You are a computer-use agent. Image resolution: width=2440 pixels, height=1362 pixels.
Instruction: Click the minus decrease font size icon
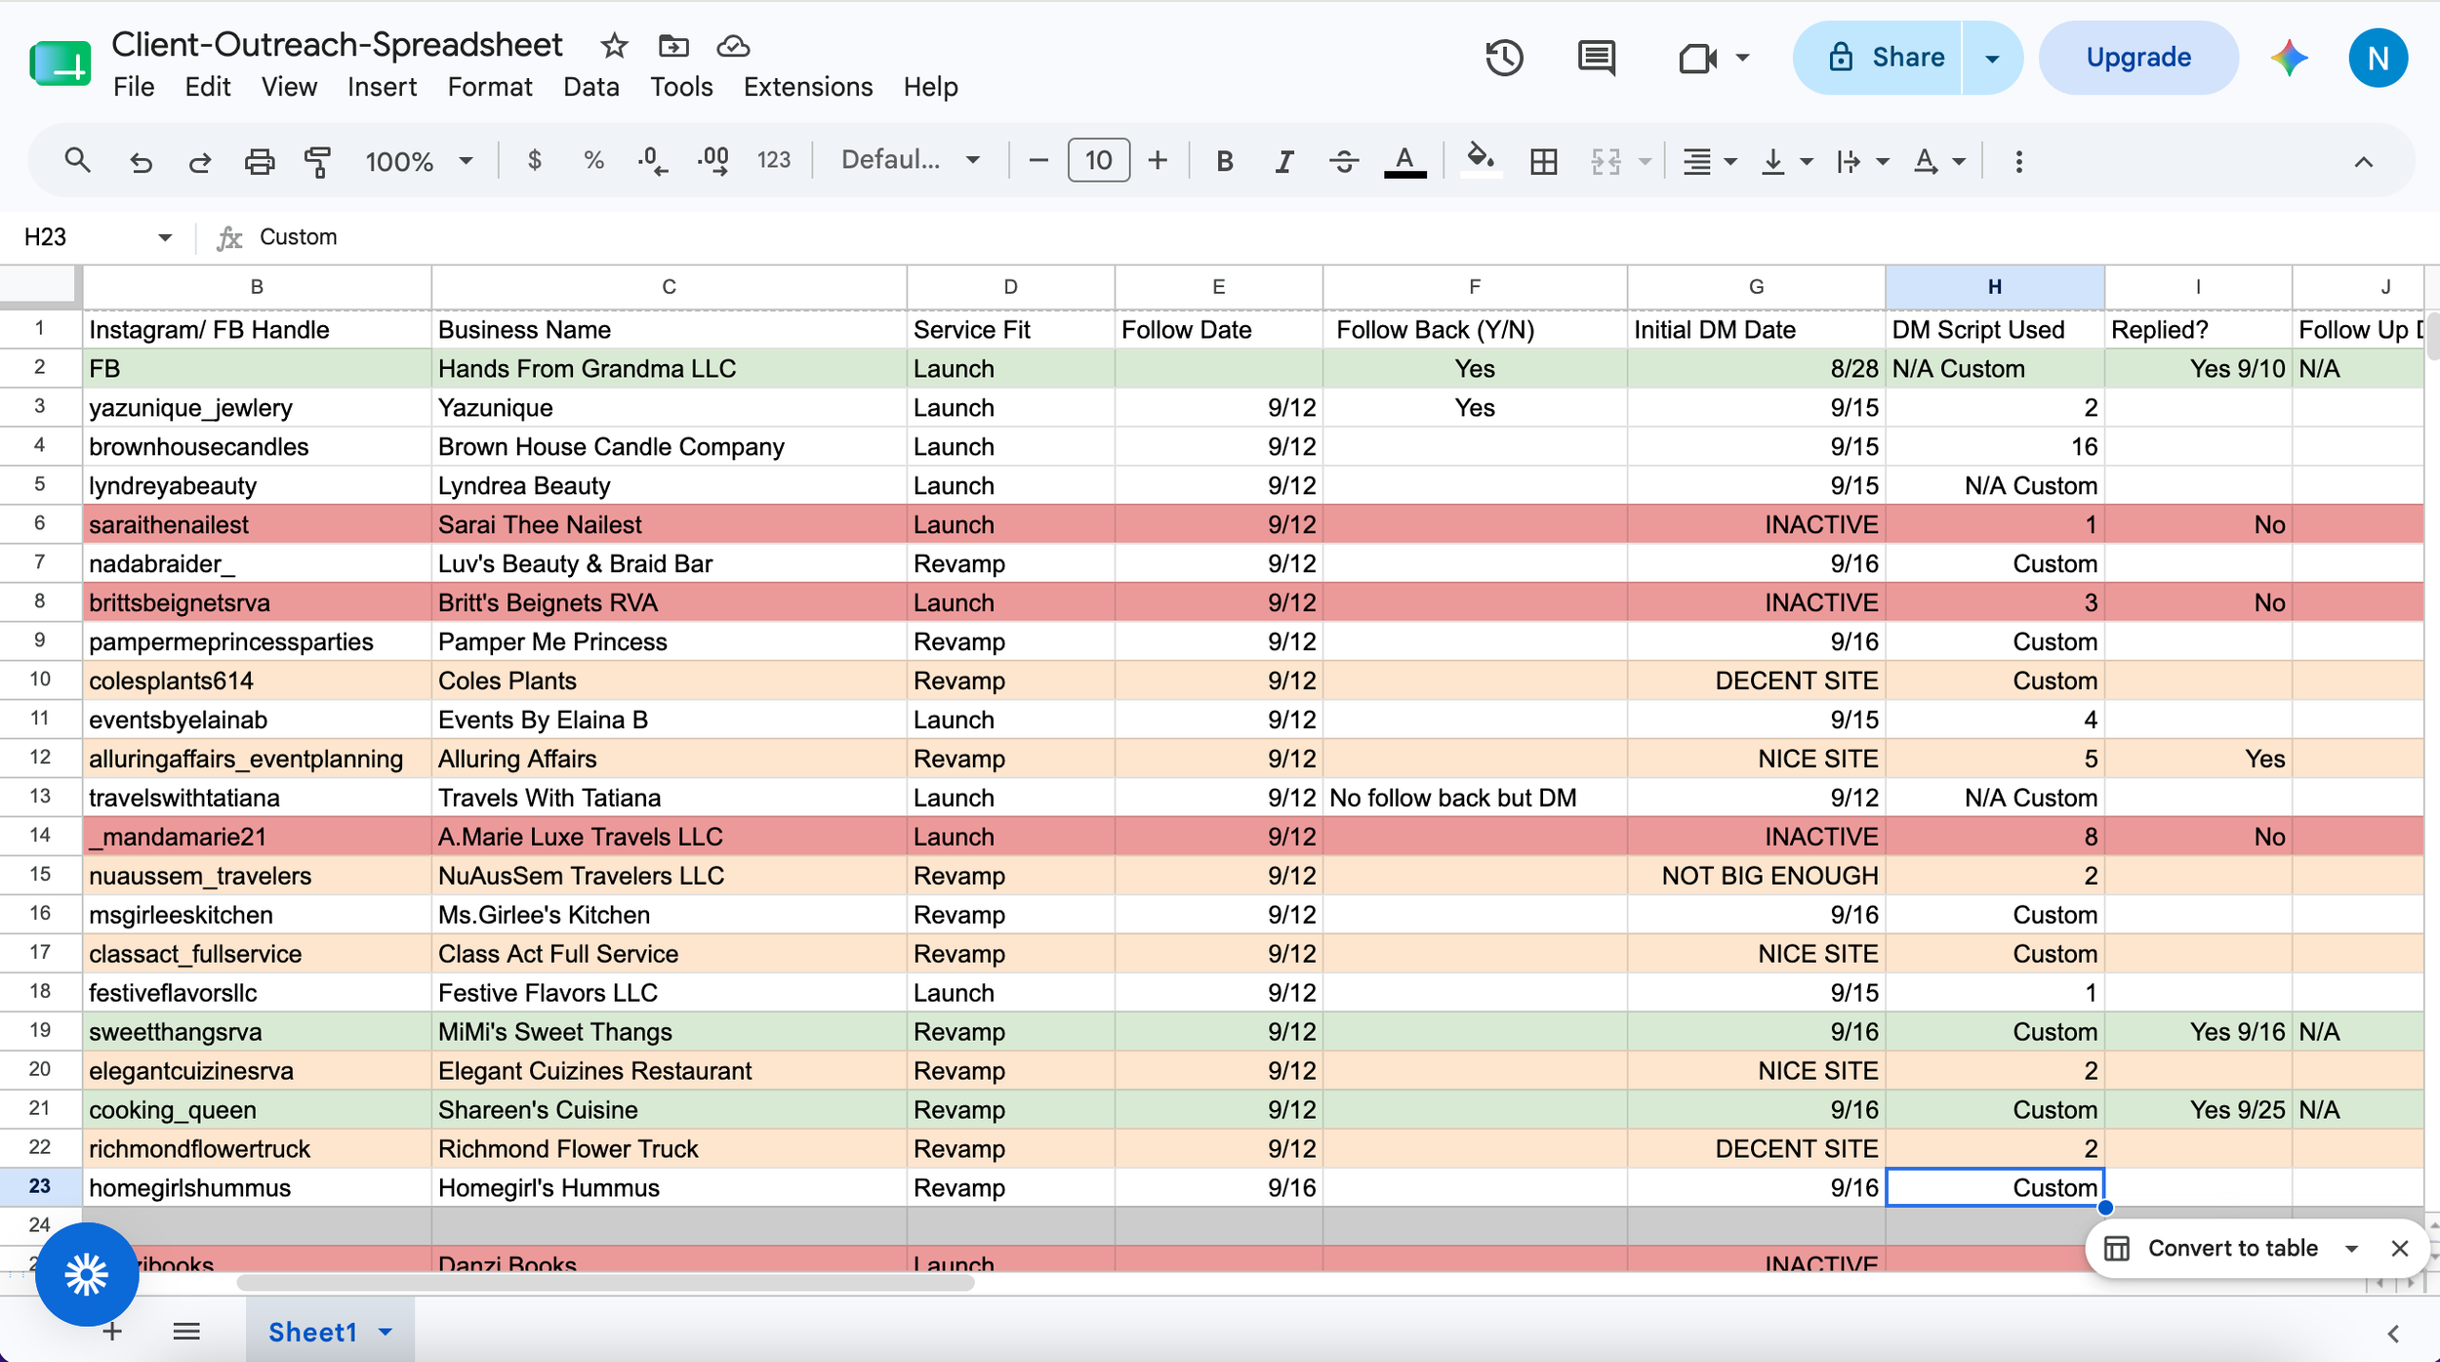(1038, 160)
